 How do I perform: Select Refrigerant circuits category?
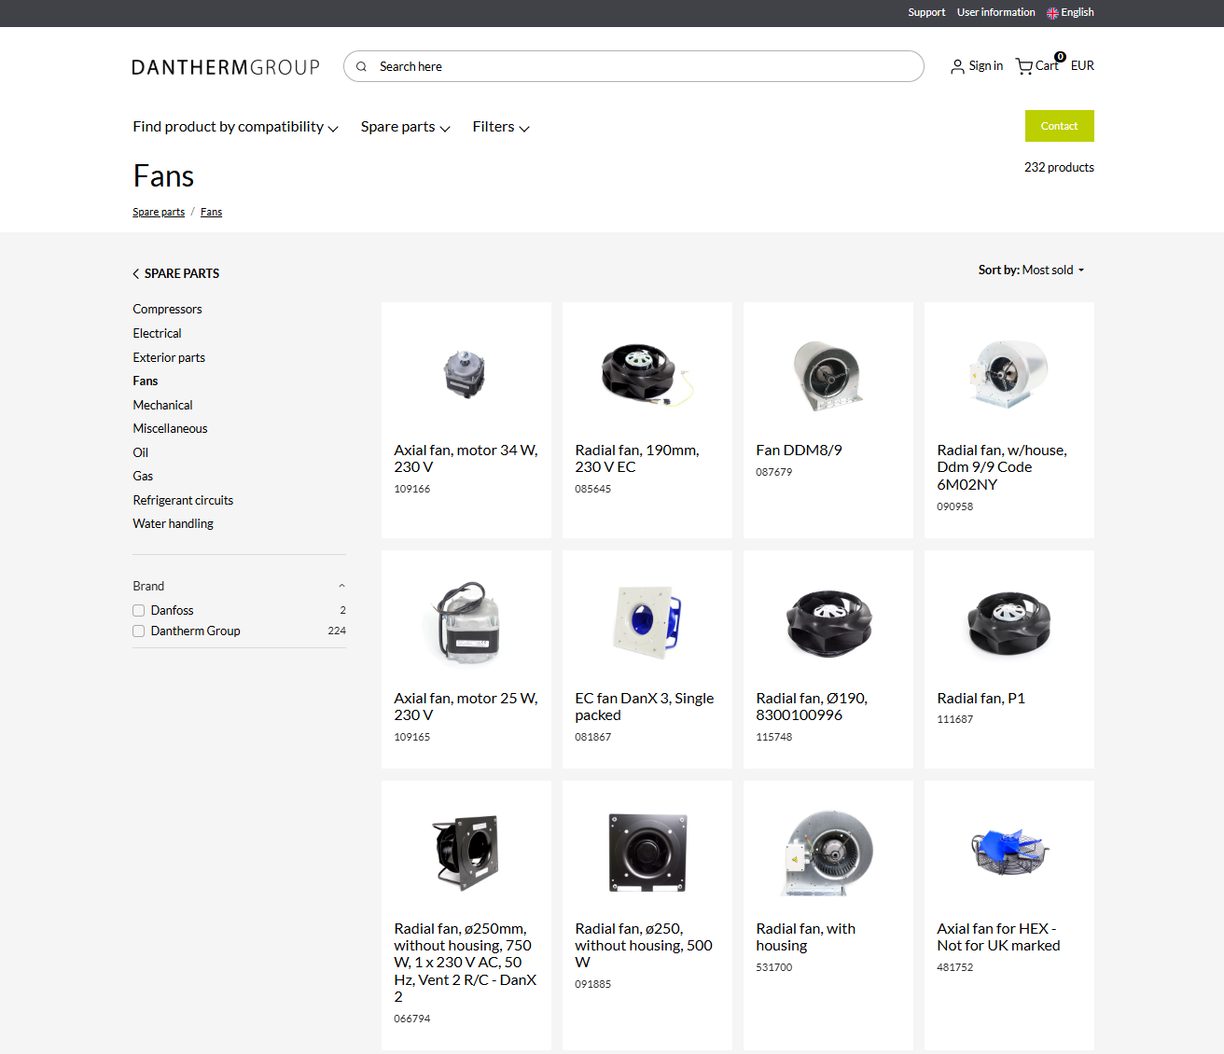pyautogui.click(x=183, y=500)
